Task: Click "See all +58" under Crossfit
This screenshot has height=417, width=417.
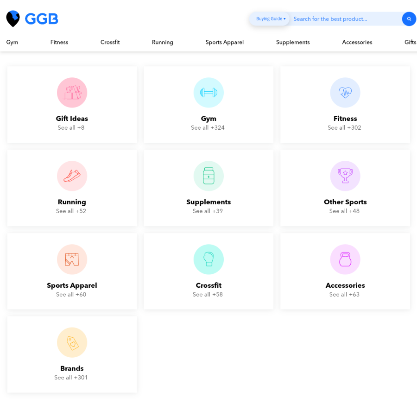Action: (208, 295)
